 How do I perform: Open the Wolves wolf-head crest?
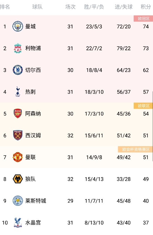point(18,179)
